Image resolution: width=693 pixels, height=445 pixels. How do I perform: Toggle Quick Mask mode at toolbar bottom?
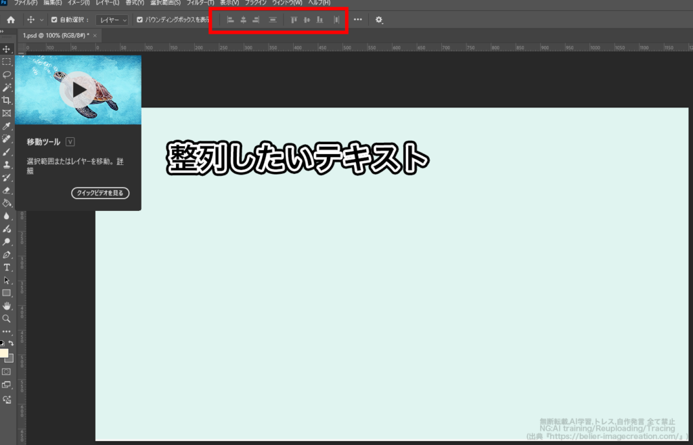[x=7, y=371]
